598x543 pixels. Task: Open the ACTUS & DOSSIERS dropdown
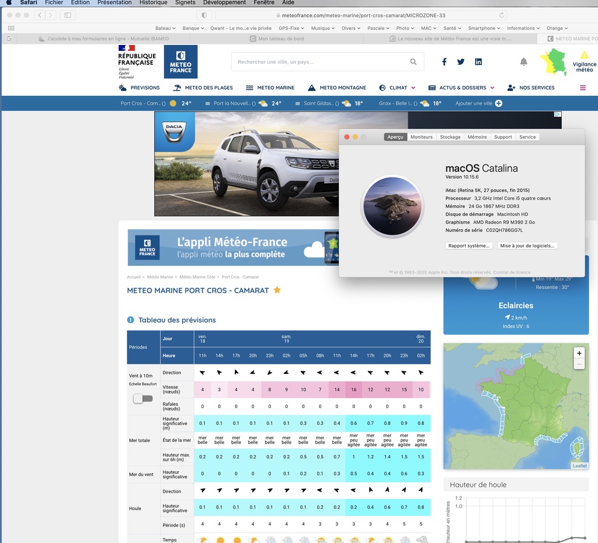coord(461,88)
